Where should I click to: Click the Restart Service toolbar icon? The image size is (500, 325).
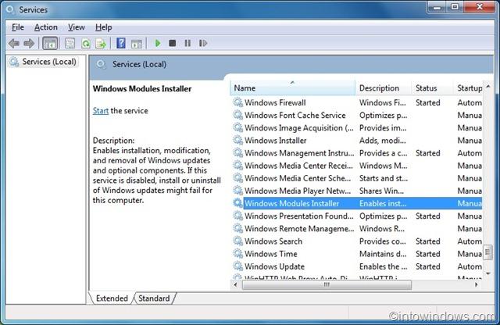tap(203, 43)
